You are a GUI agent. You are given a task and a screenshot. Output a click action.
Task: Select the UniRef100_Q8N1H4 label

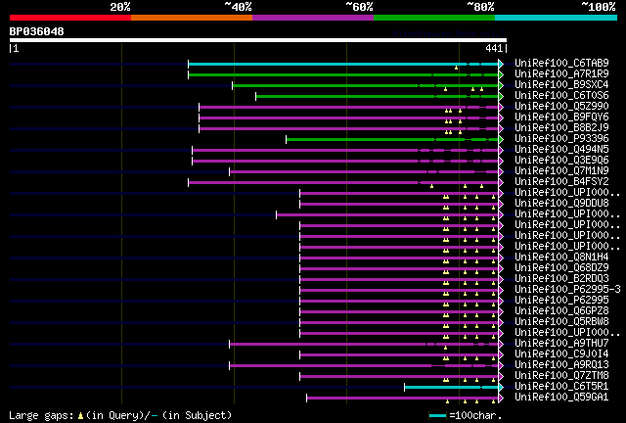click(561, 257)
